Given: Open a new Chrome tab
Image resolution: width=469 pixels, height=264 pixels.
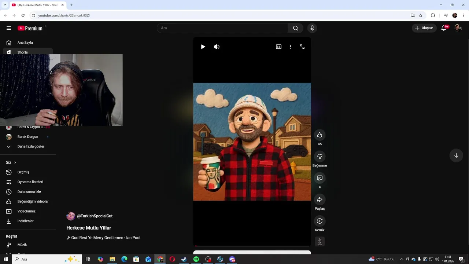Looking at the screenshot, I should pyautogui.click(x=71, y=5).
